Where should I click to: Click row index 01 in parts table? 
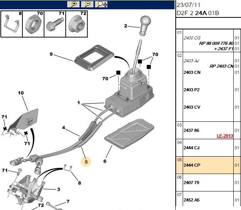point(179,32)
